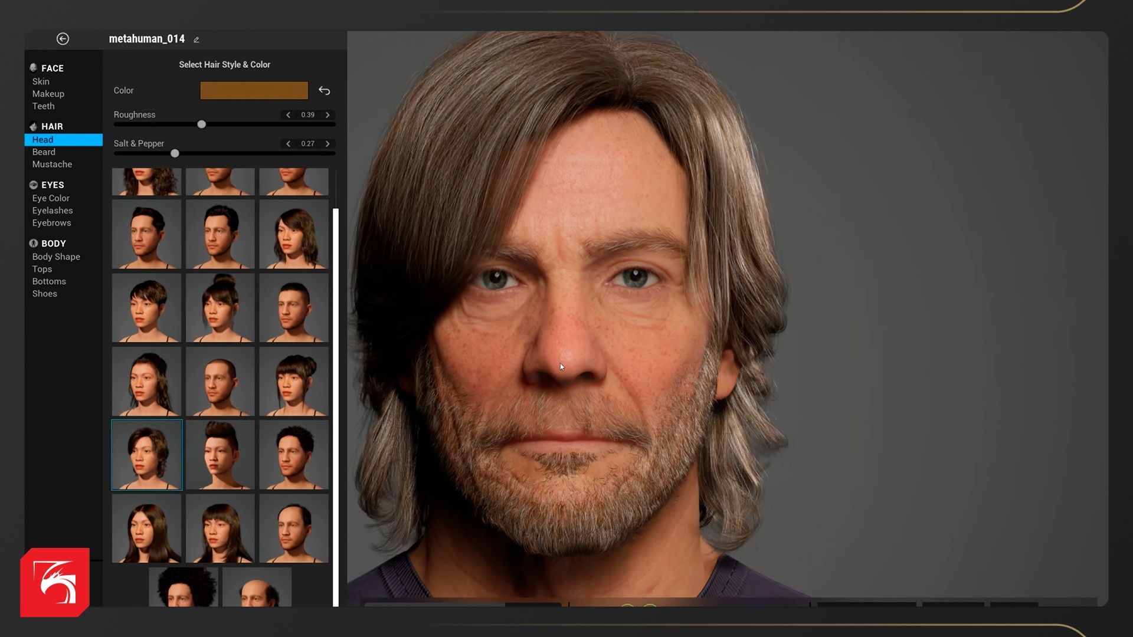1133x637 pixels.
Task: Click the FACE section icon
Action: [34, 68]
